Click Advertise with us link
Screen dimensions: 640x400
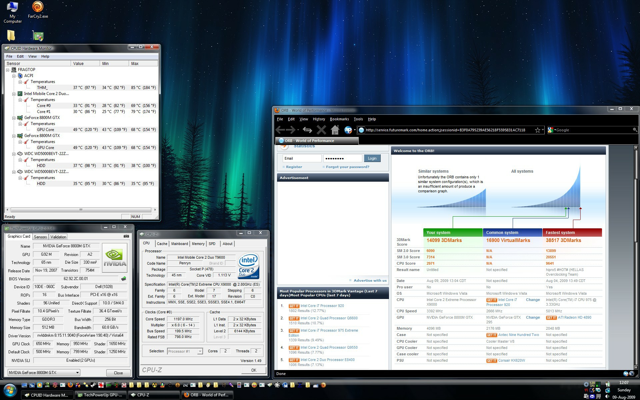point(370,280)
